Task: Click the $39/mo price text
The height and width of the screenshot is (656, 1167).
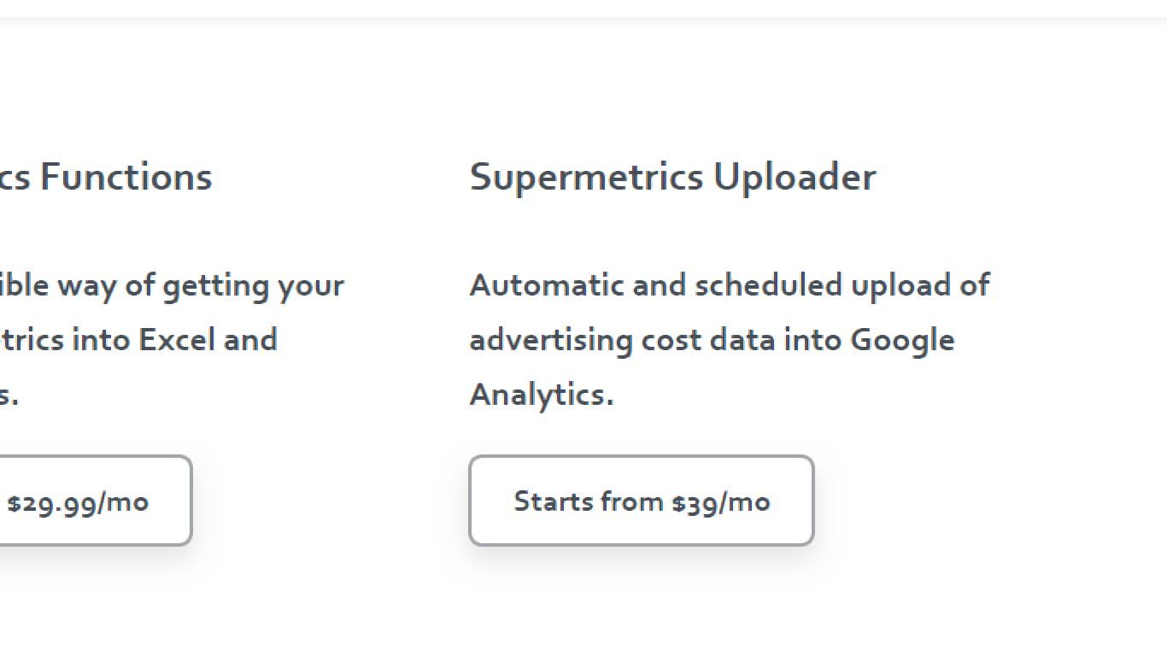Action: tap(721, 501)
